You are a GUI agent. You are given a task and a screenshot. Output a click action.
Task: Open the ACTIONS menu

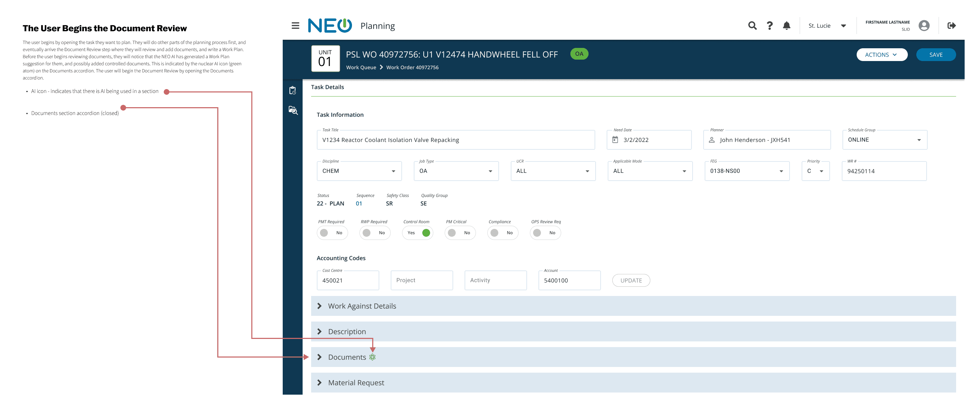click(881, 55)
